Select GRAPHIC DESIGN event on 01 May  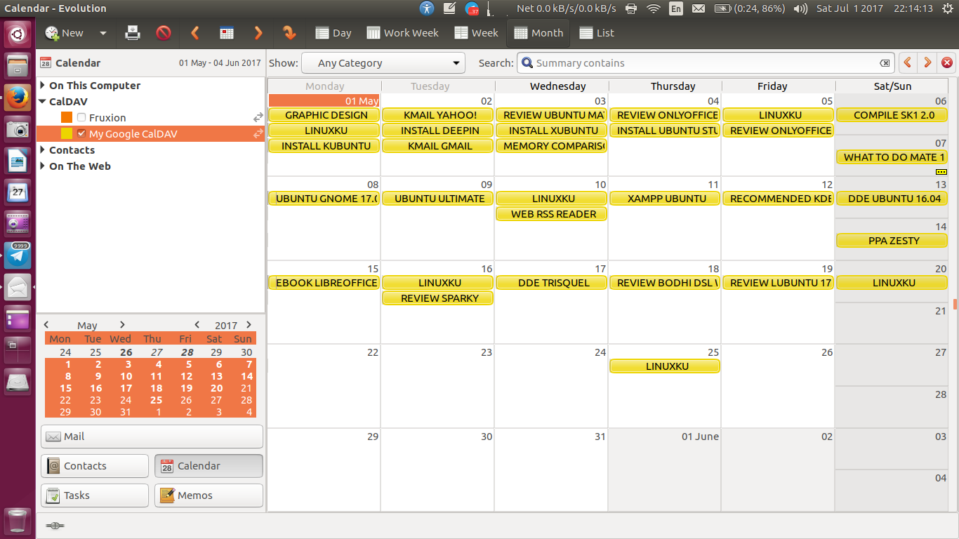pyautogui.click(x=324, y=115)
